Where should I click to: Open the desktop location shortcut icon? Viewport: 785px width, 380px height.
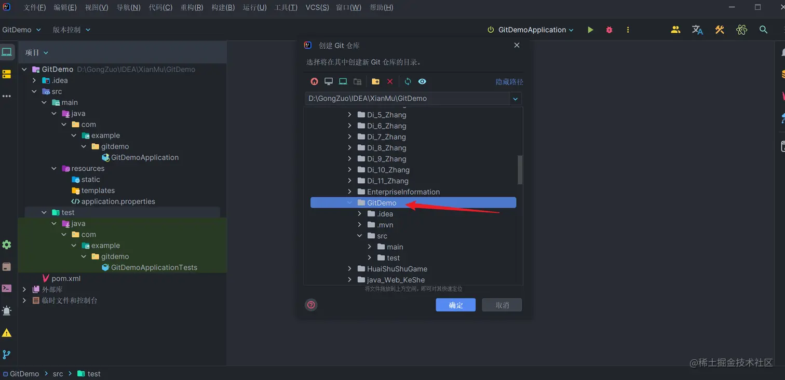328,82
